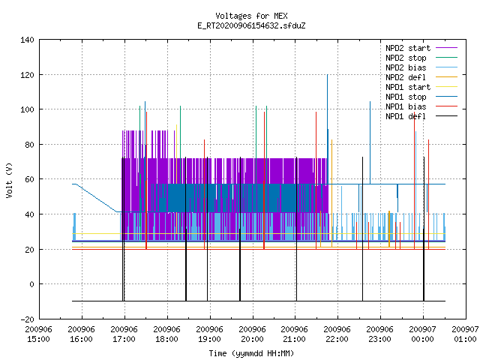The width and height of the screenshot is (480, 360).
Task: Click x-axis tick 200906 17:00
Action: [124, 334]
